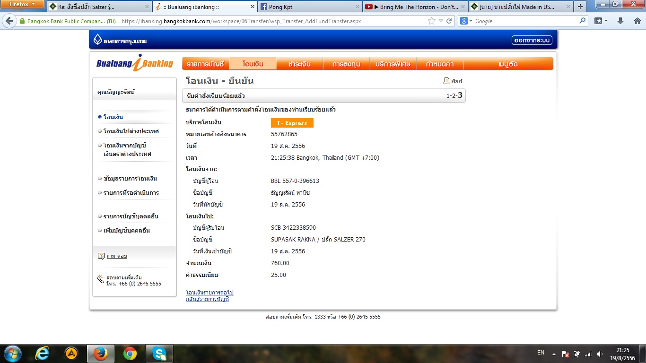Open the Windows Start menu orb
This screenshot has width=646, height=363.
tap(12, 354)
